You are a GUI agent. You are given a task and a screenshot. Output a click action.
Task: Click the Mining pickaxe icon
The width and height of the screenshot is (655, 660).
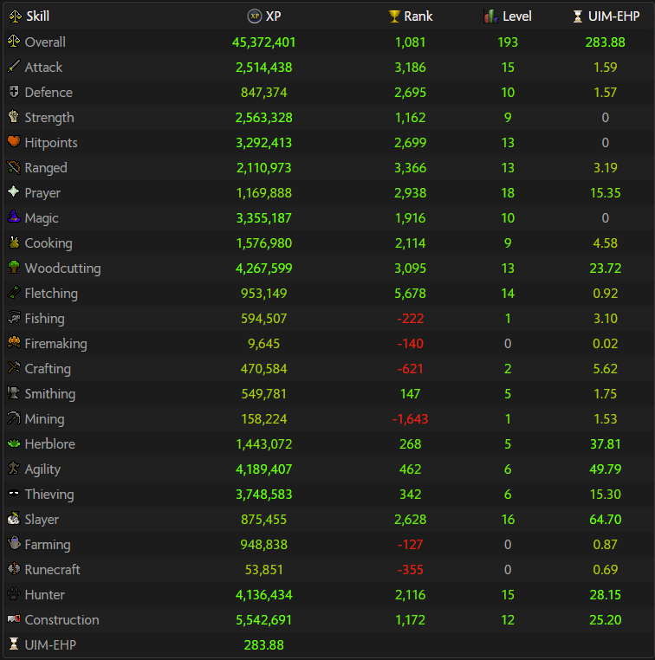[x=14, y=418]
